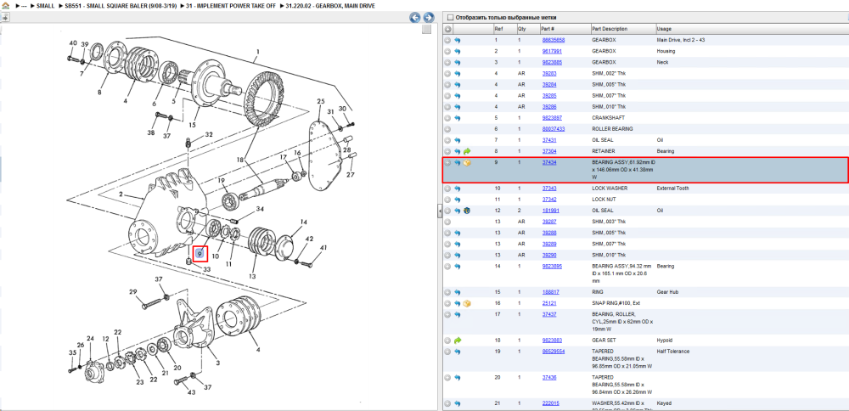Open part number link 9617991
This screenshot has width=849, height=411.
click(552, 51)
